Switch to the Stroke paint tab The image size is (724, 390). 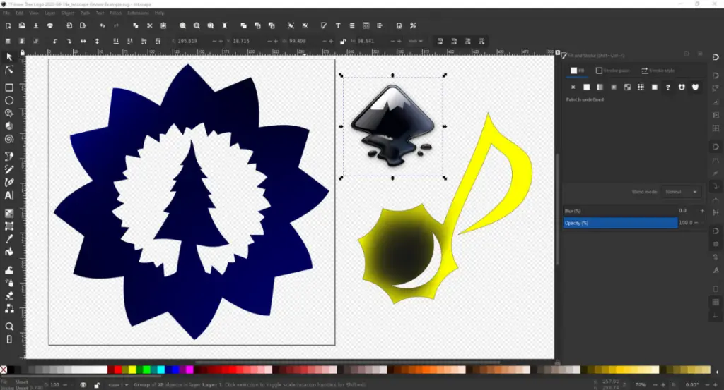[x=613, y=71]
